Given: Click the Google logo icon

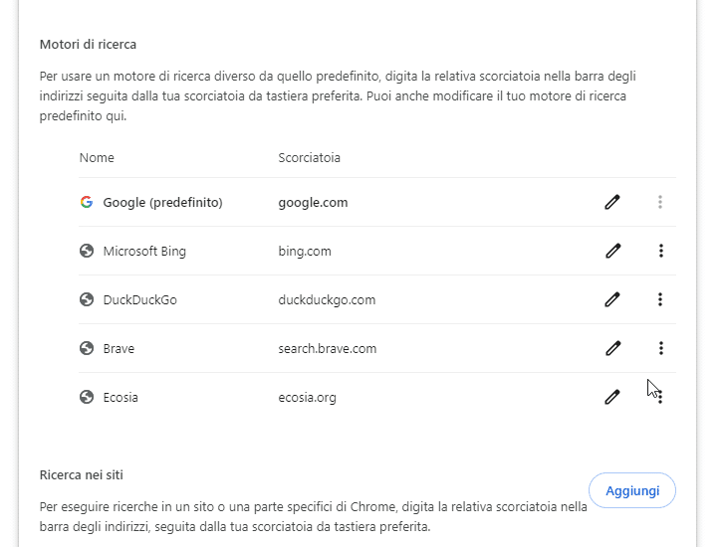Looking at the screenshot, I should click(x=86, y=202).
